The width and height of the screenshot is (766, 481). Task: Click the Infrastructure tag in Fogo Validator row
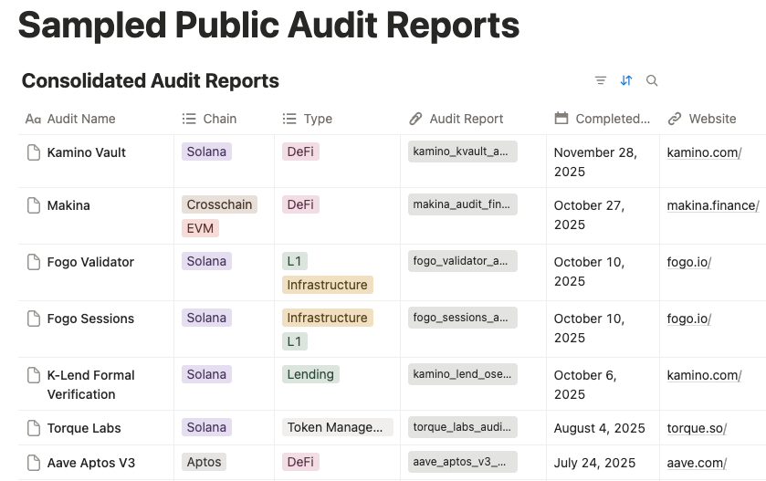(x=328, y=285)
